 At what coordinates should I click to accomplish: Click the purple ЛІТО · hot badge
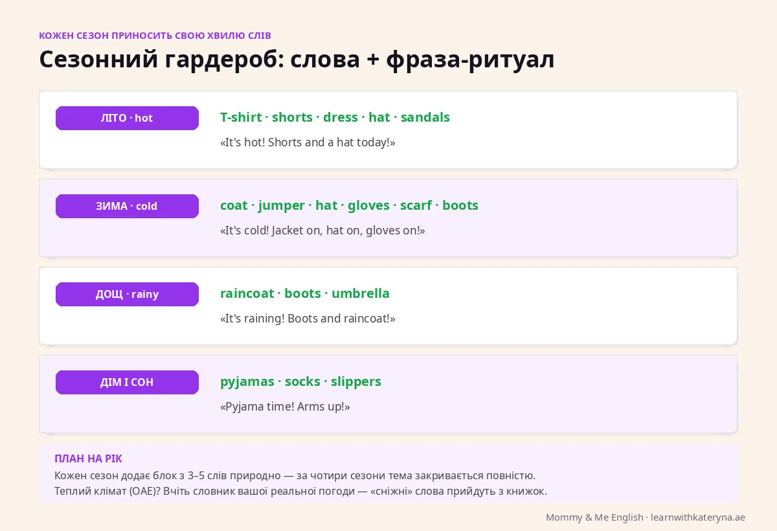point(127,118)
